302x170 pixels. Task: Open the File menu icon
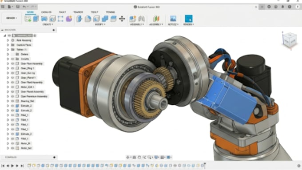click(x=9, y=7)
